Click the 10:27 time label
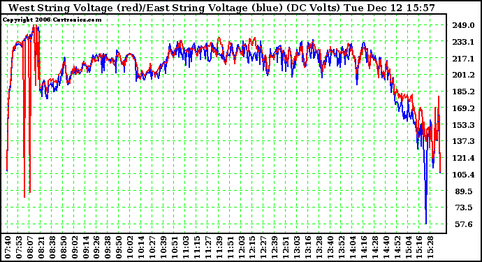The height and width of the screenshot is (262, 482). 152,247
